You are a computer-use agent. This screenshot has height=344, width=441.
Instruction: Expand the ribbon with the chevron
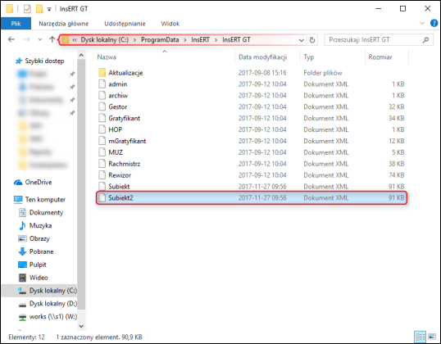point(422,23)
